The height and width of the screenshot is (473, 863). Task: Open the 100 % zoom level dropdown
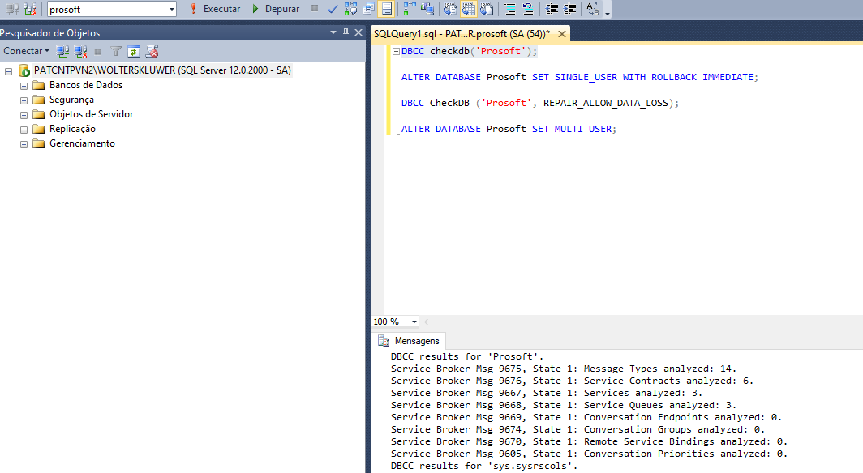click(x=414, y=322)
